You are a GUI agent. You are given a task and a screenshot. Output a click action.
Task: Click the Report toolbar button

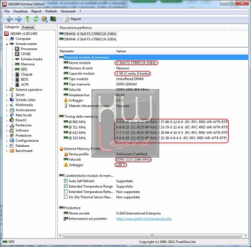coord(72,19)
